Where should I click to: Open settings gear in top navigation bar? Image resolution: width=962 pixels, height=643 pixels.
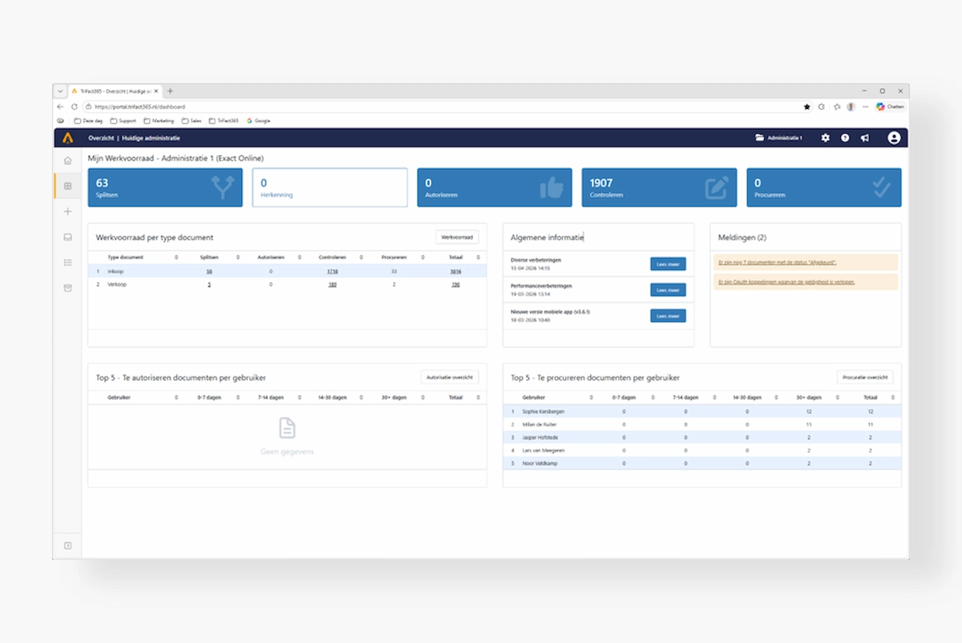(x=825, y=138)
